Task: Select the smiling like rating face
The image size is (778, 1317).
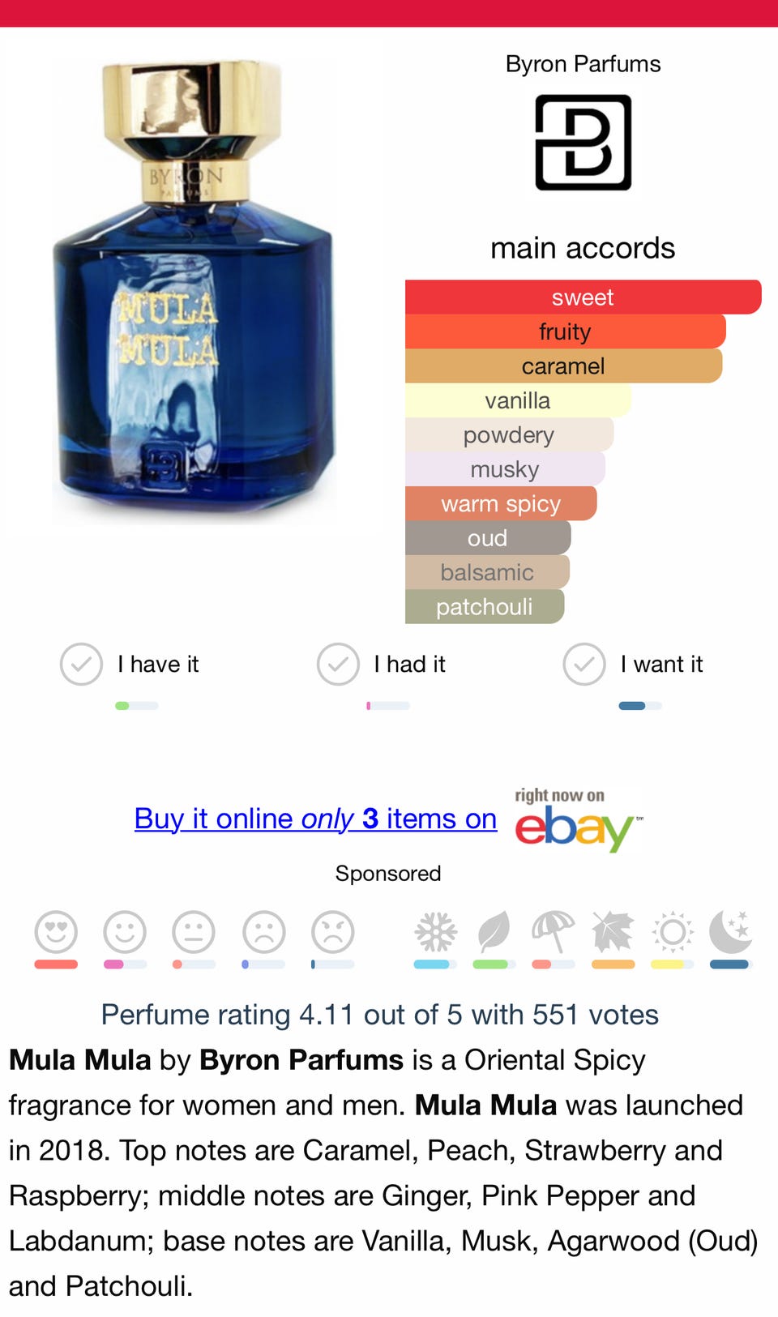Action: [x=125, y=932]
